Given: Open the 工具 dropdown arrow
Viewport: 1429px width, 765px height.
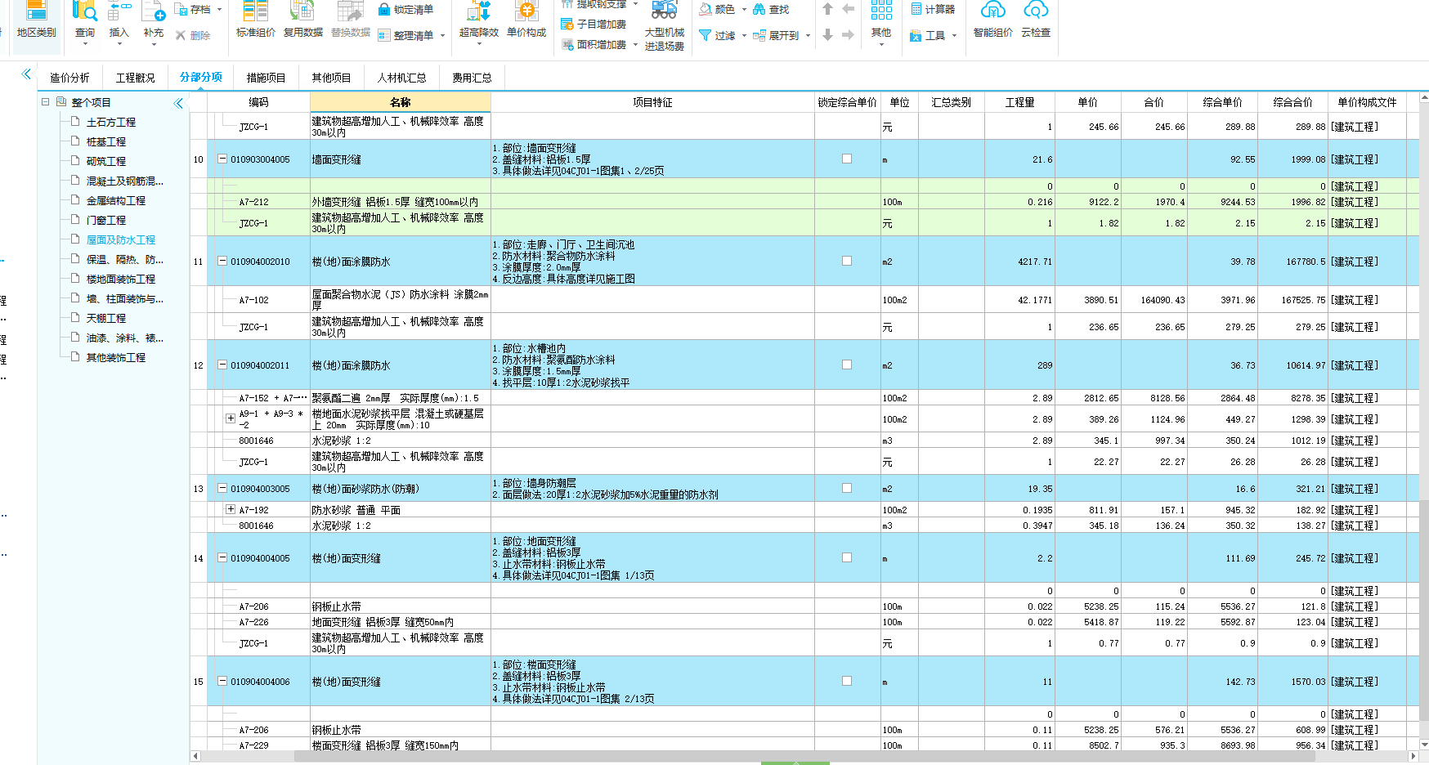Looking at the screenshot, I should click(x=954, y=36).
